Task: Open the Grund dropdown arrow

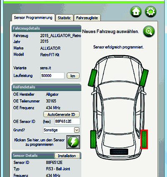Action: pos(77,130)
